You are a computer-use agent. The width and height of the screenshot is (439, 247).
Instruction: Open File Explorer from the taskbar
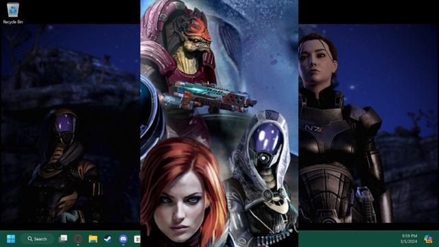click(x=93, y=239)
